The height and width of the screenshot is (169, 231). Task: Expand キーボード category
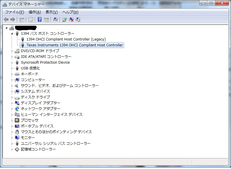click(12, 74)
